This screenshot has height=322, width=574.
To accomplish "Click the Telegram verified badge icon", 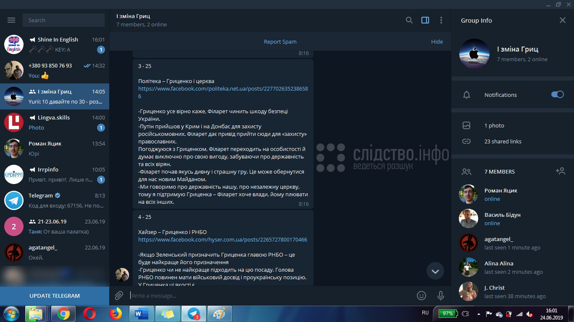I will point(58,195).
